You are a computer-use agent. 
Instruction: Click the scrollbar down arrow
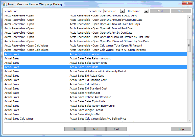click(189, 120)
